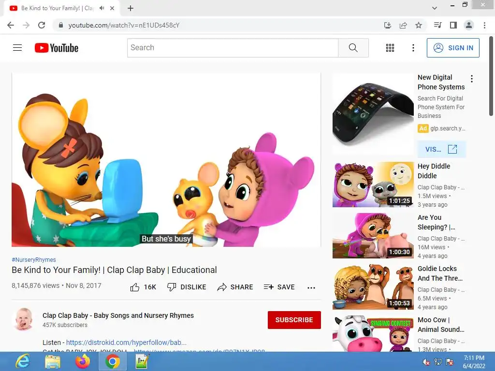The image size is (495, 371).
Task: Go back in browser history
Action: pos(11,25)
